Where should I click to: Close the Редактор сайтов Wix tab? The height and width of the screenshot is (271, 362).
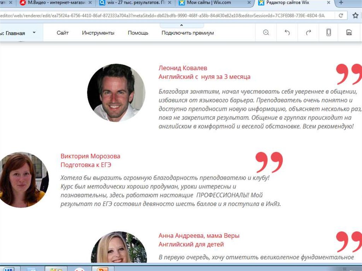[328, 3]
